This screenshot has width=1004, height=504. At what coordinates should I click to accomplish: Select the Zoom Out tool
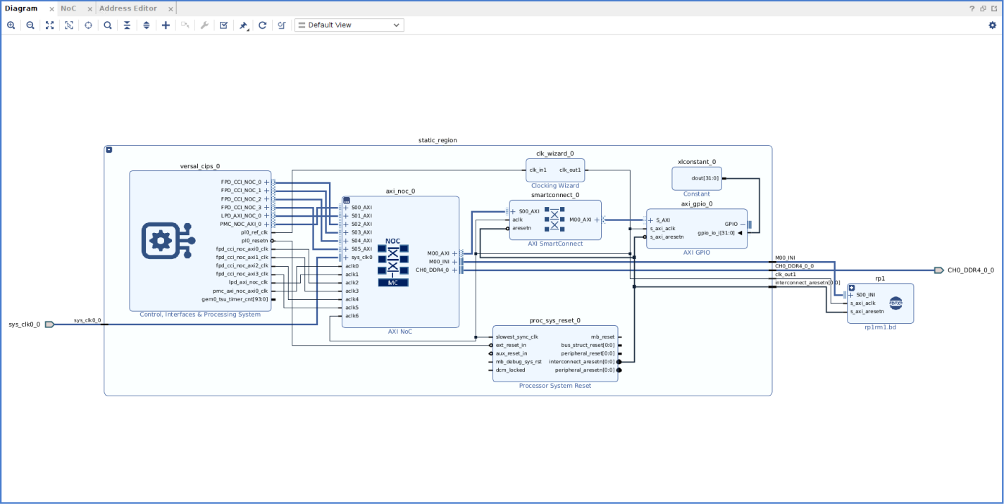(x=30, y=25)
